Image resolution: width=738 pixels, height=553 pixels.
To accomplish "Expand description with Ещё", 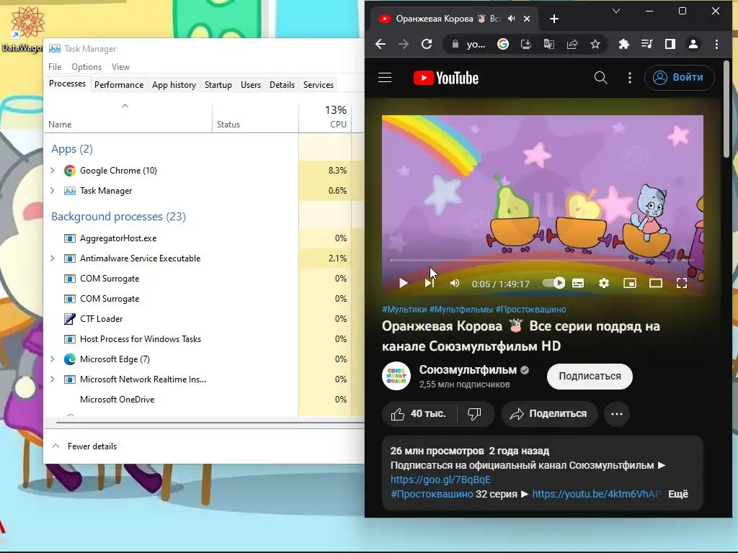I will point(678,494).
